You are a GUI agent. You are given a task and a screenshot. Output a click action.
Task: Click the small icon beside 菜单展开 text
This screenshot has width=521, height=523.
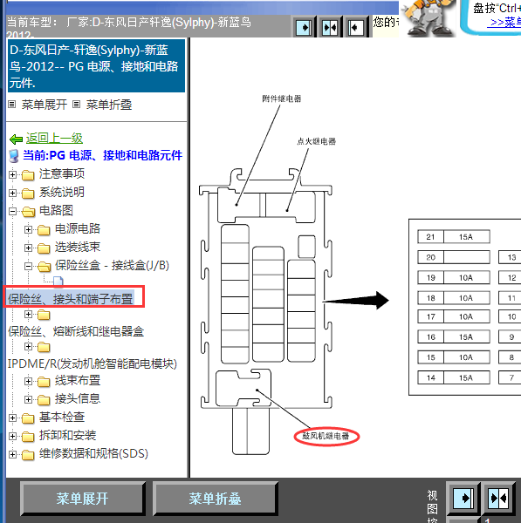click(x=12, y=105)
